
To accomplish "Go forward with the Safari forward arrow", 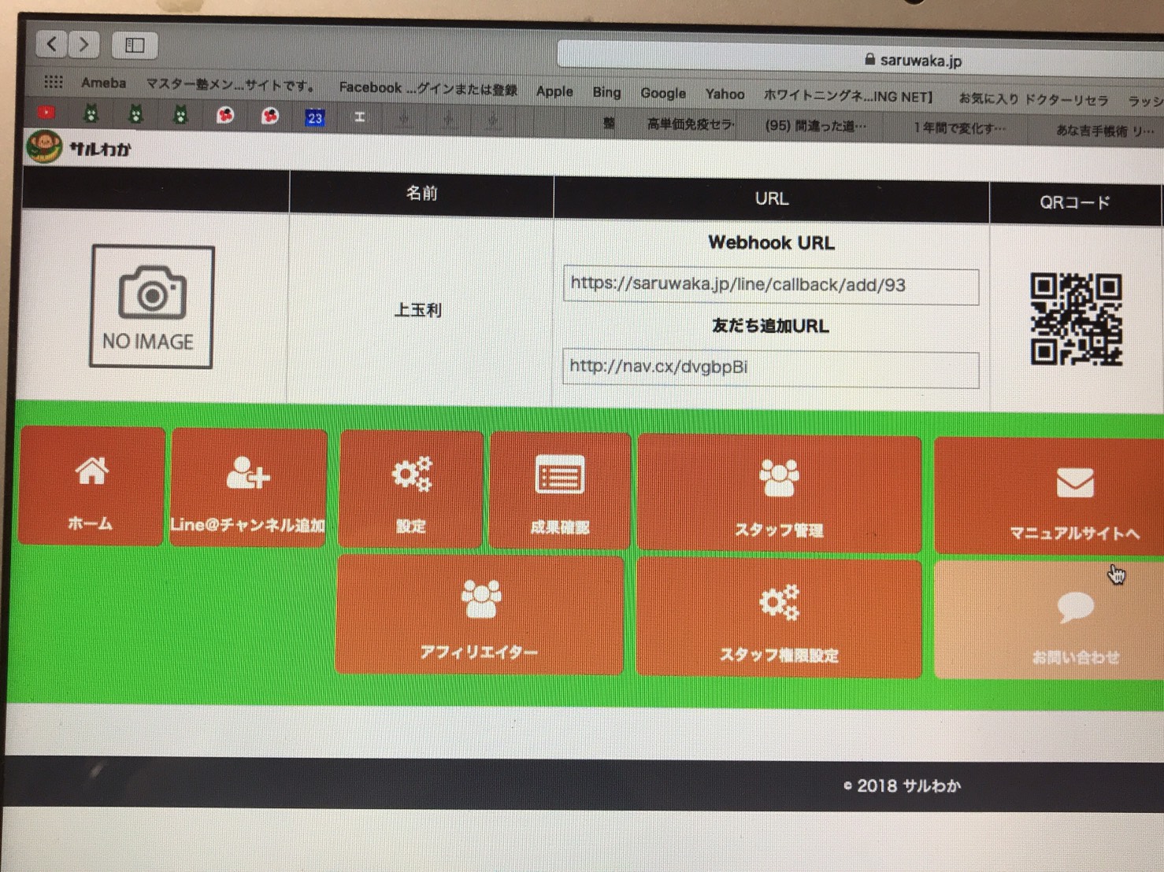I will [x=83, y=45].
